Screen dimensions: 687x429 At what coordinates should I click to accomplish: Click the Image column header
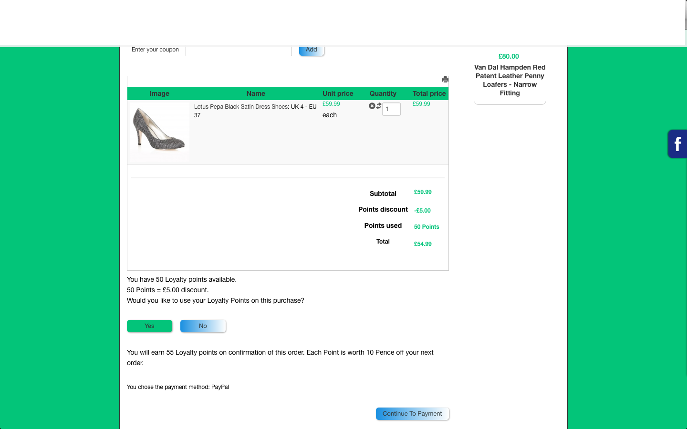coord(159,93)
